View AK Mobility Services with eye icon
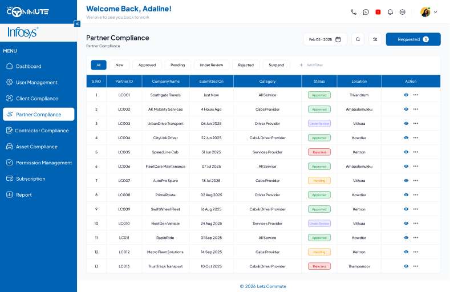450x292 pixels. point(406,109)
